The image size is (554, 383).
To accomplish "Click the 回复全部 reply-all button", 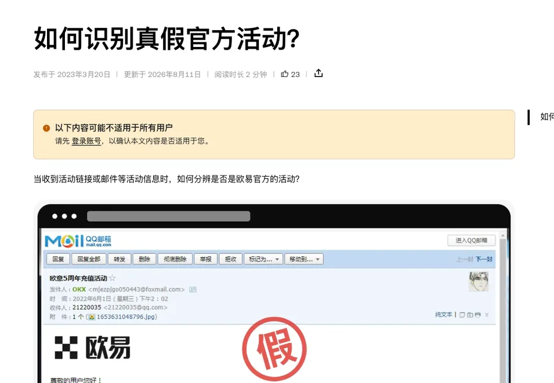I will [89, 259].
